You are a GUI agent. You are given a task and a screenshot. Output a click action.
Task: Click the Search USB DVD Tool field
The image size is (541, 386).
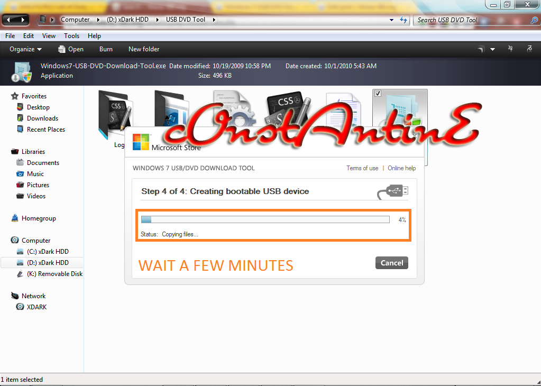point(471,20)
